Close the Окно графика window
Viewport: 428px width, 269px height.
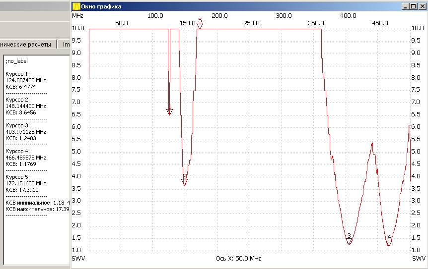[x=422, y=6]
